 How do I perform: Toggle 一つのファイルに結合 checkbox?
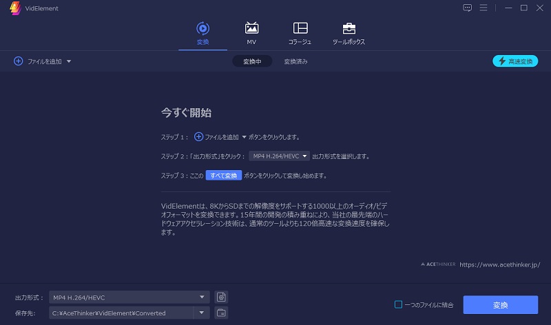tap(398, 304)
